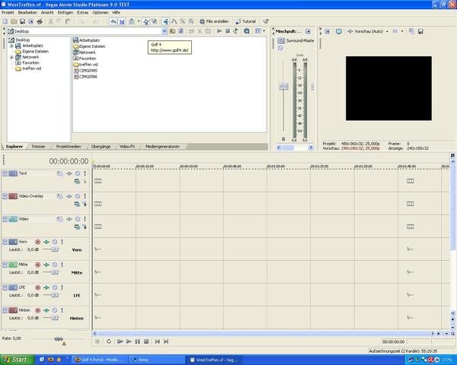This screenshot has height=365, width=457.
Task: Arm Mitte audio track for recording
Action: (37, 265)
